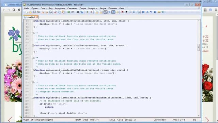Click 'Hyper Text Markup Language file' status text
This screenshot has height=123, width=218.
38,120
